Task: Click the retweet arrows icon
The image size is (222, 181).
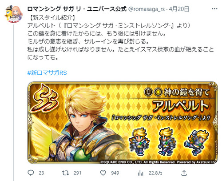Action: 65,173
